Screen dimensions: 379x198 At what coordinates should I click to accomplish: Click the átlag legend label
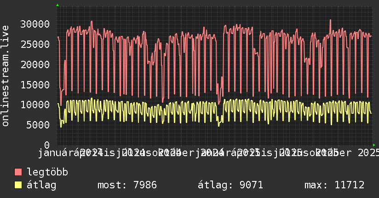pos(41,185)
